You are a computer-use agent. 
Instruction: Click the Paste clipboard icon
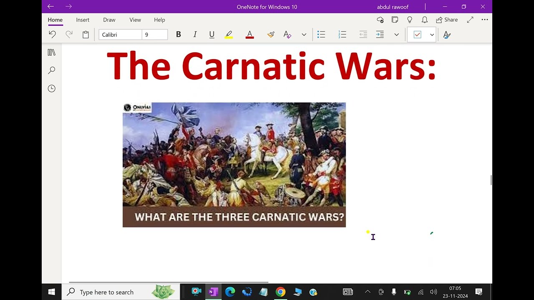(86, 35)
